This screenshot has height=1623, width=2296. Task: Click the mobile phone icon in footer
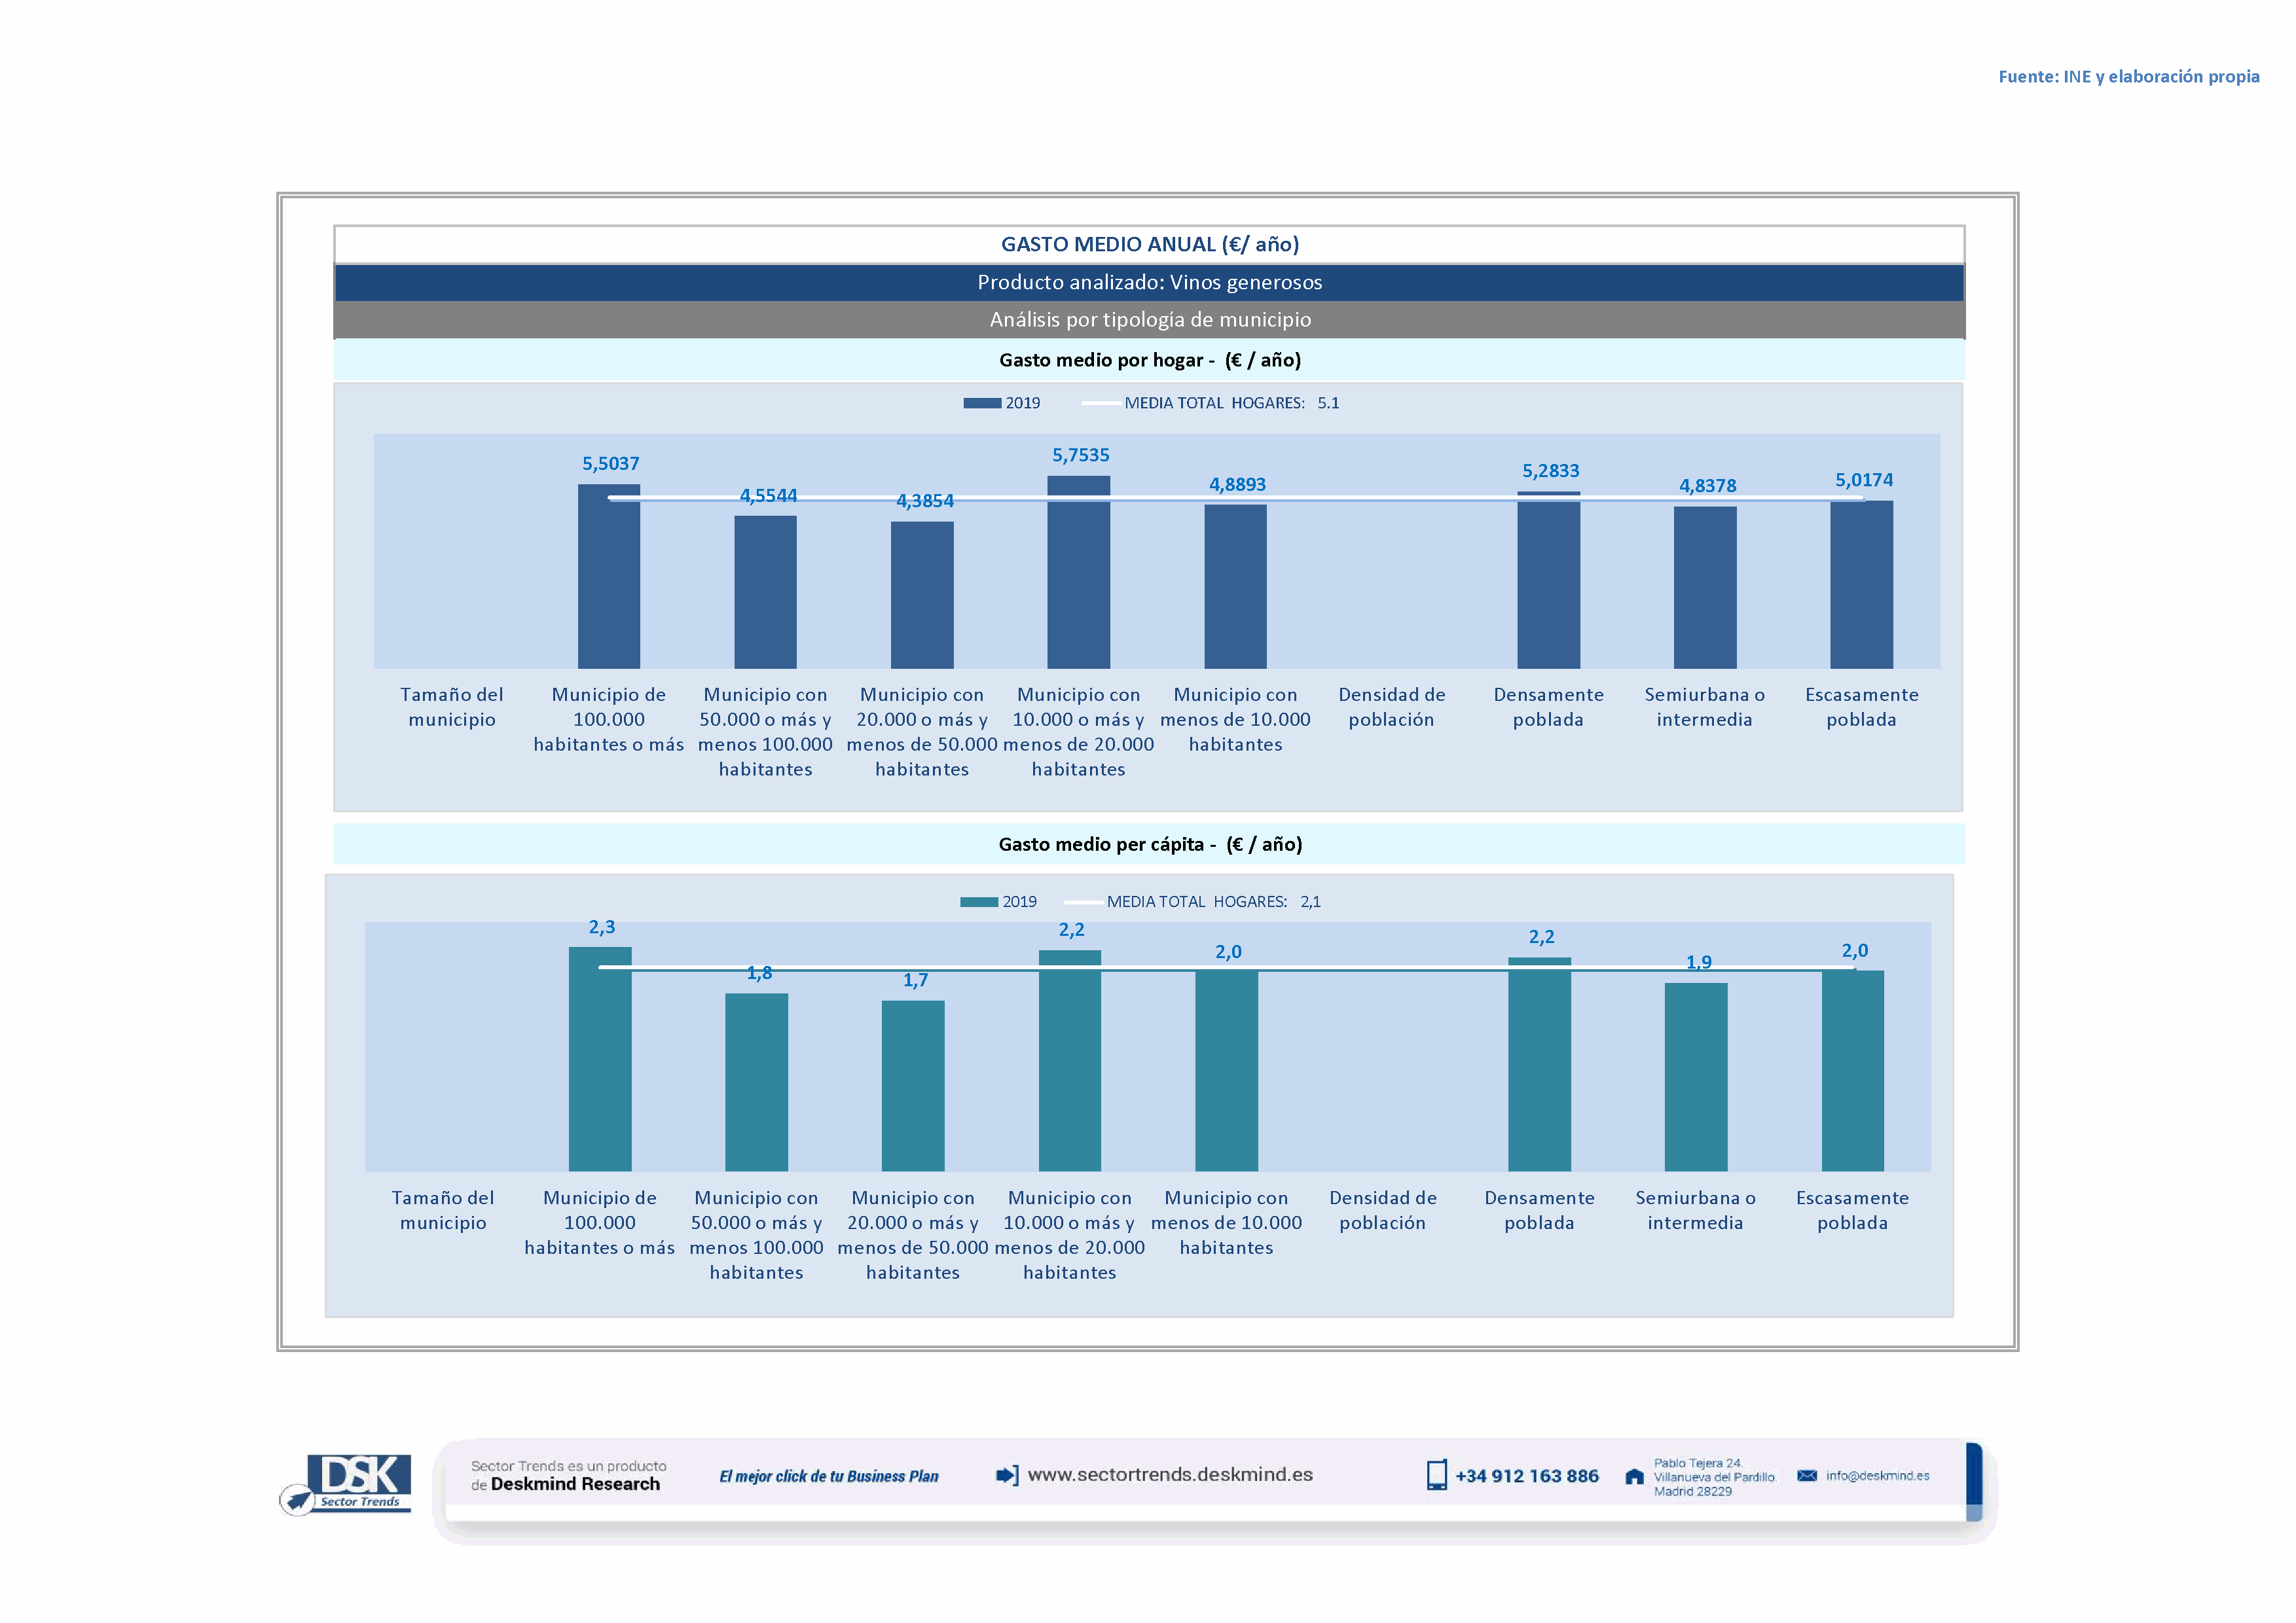pos(1436,1475)
